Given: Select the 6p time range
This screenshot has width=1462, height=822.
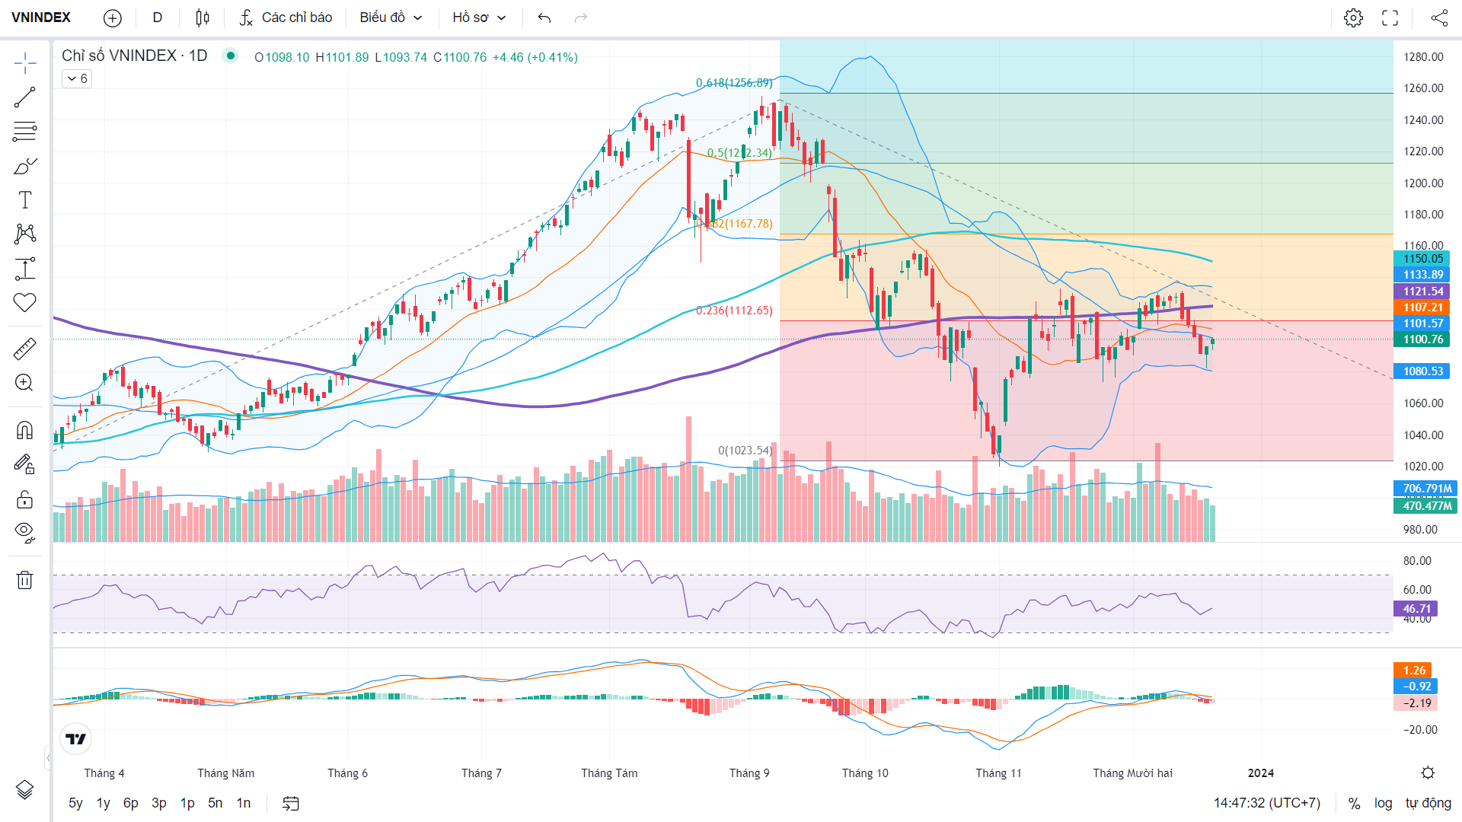Looking at the screenshot, I should pos(131,803).
